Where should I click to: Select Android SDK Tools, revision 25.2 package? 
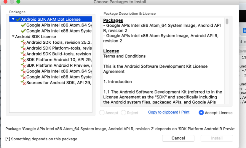coord(59,42)
